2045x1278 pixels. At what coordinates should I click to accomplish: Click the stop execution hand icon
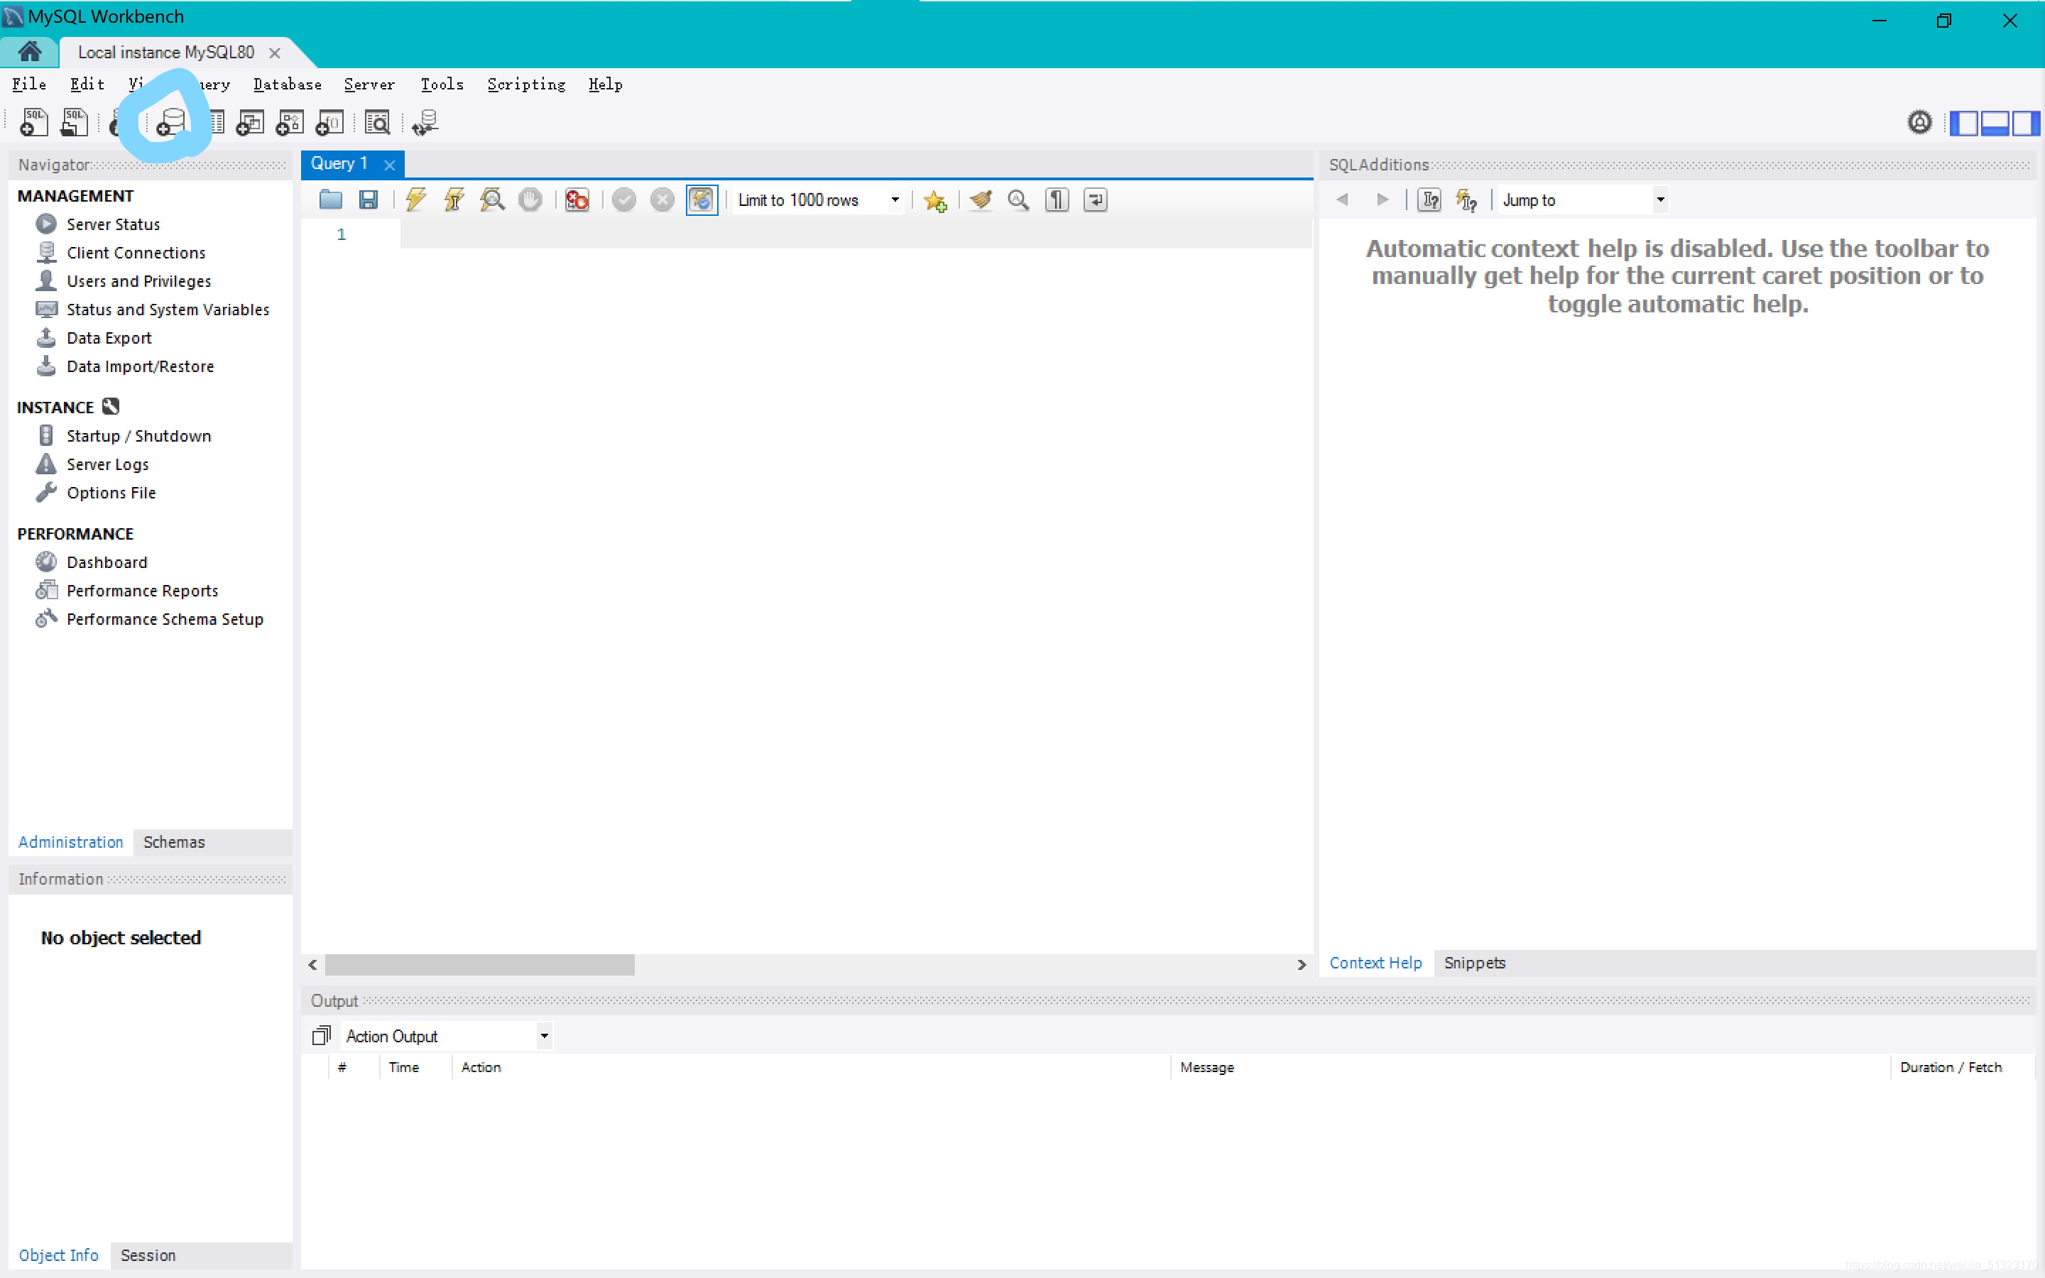(530, 200)
